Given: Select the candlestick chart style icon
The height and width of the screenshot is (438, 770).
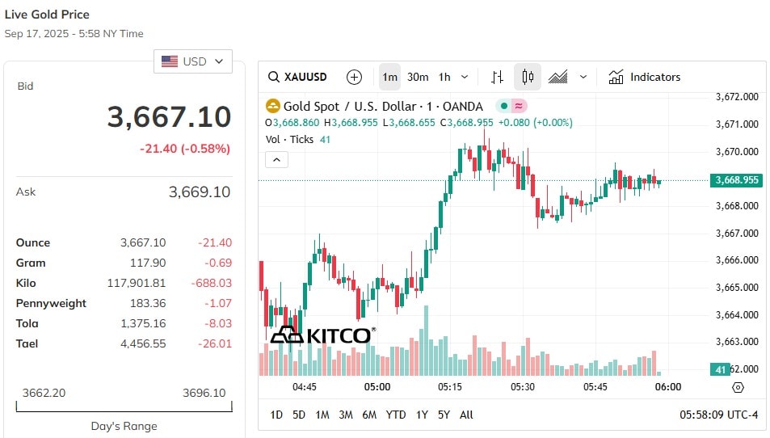Looking at the screenshot, I should [528, 77].
